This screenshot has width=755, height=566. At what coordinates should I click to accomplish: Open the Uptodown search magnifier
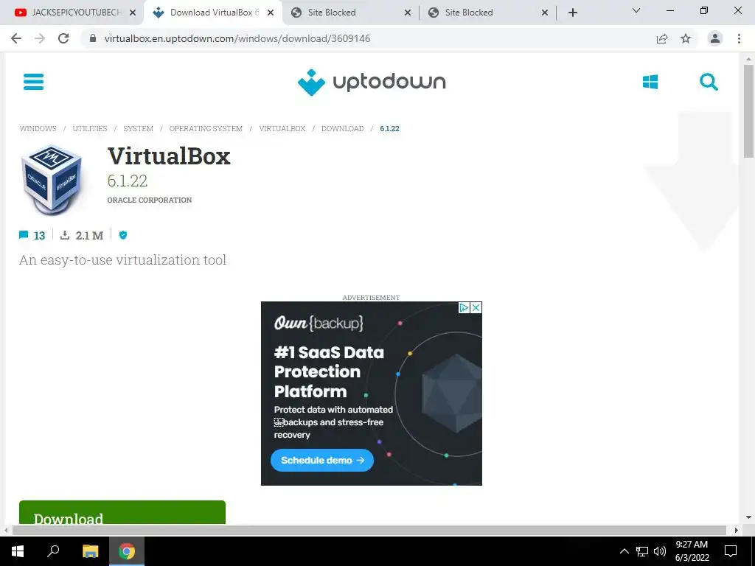click(x=709, y=82)
